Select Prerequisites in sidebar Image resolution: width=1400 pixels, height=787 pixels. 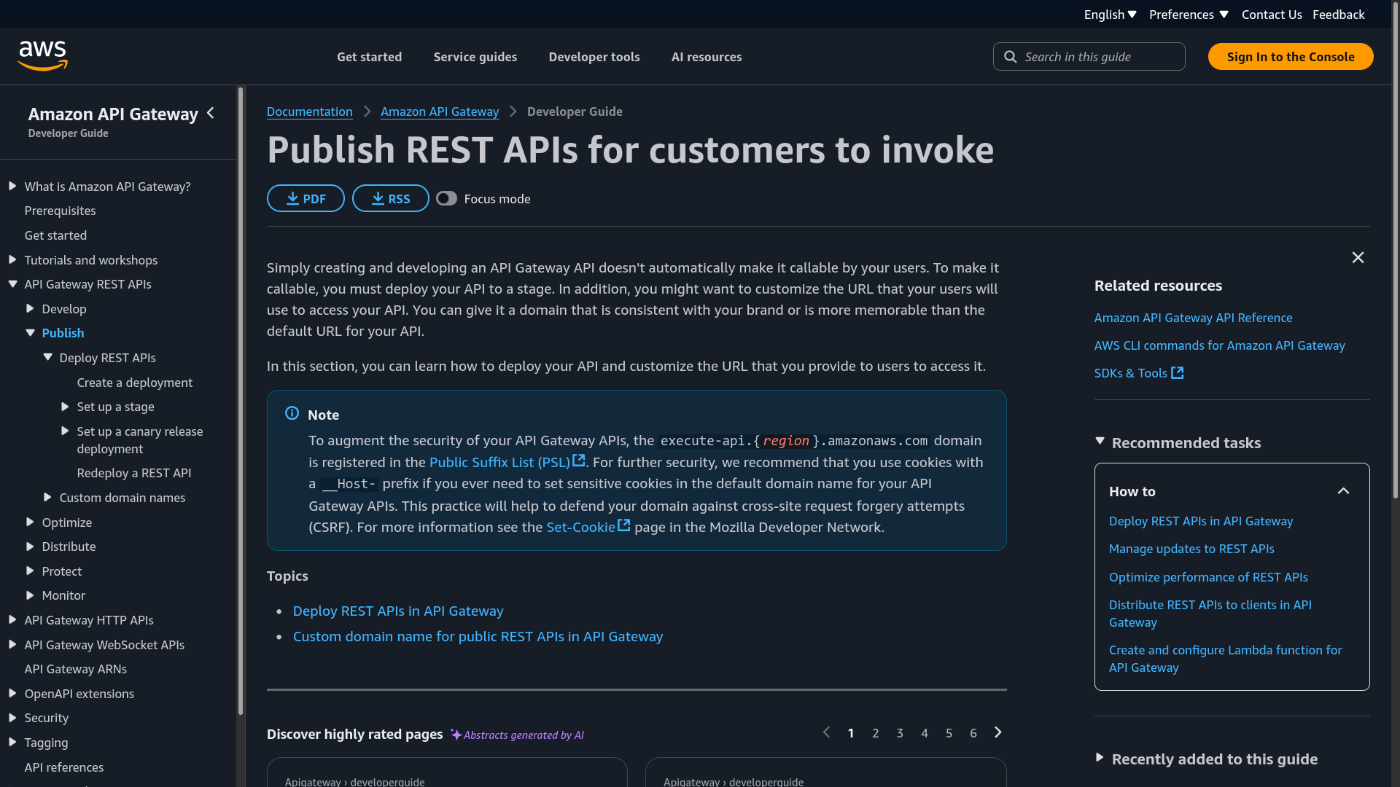[x=60, y=211]
